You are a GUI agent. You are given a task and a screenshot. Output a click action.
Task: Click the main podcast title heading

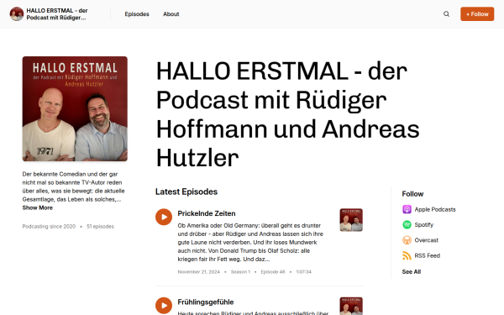tap(287, 114)
